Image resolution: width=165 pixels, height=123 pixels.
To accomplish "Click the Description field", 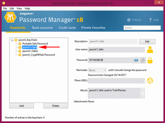I will click(x=113, y=41).
